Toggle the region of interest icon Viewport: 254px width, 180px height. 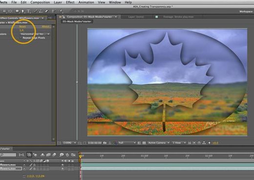click(x=139, y=143)
